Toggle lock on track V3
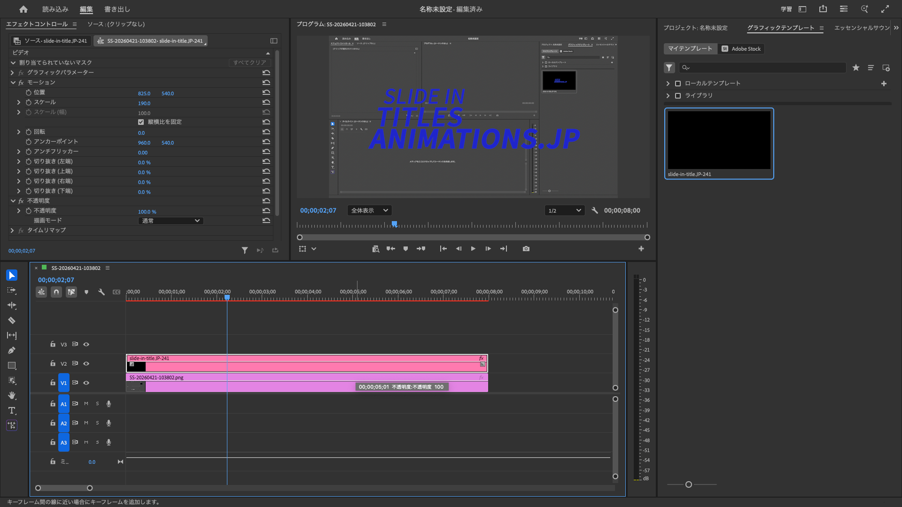The image size is (902, 507). (x=53, y=345)
